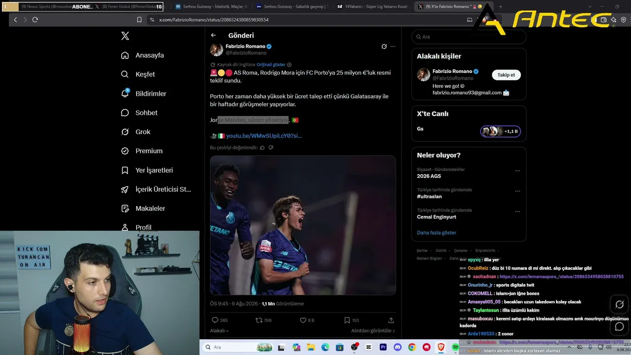Share the post via share icon
Image resolution: width=631 pixels, height=355 pixels.
coord(391,320)
